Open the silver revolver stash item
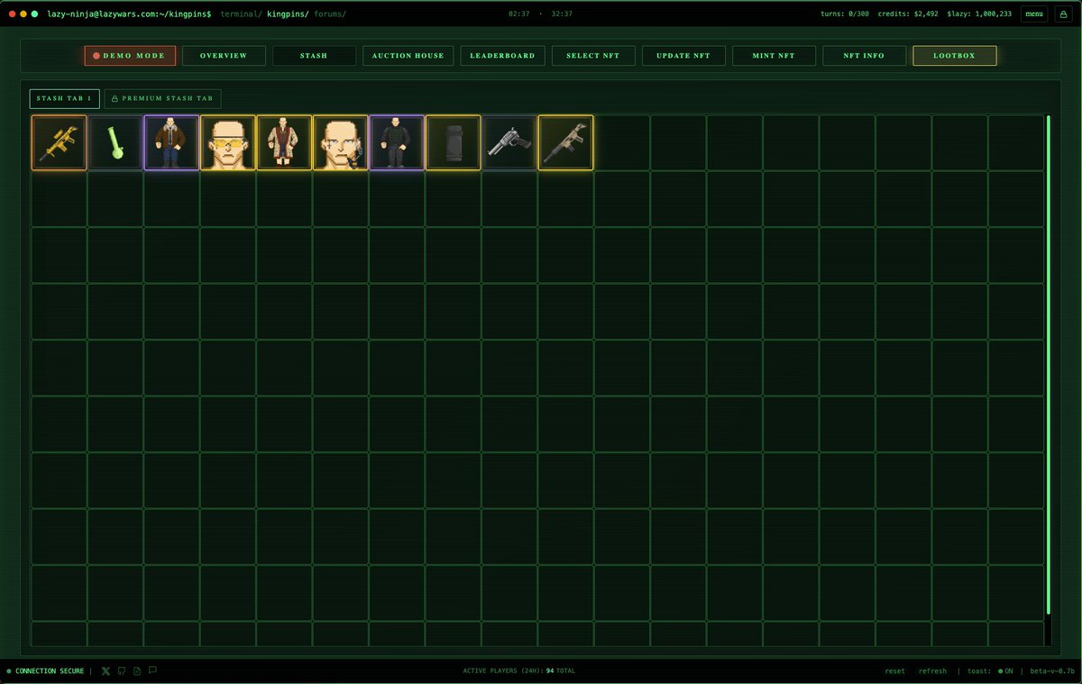Screen dimensions: 1082x684 tap(509, 141)
